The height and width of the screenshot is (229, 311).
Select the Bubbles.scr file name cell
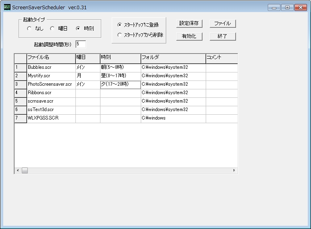(x=51, y=68)
